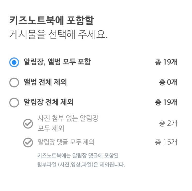Select the '알림장, 앨범 모두 포함' radio button
The height and width of the screenshot is (191, 192).
[14, 62]
